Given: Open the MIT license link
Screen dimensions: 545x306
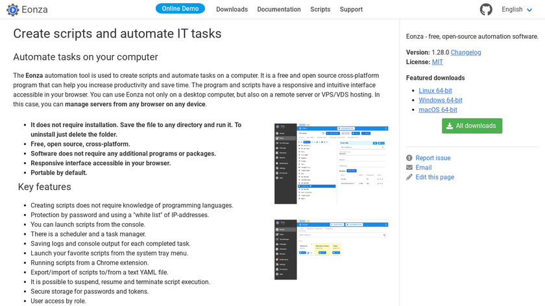Looking at the screenshot, I should pyautogui.click(x=437, y=62).
